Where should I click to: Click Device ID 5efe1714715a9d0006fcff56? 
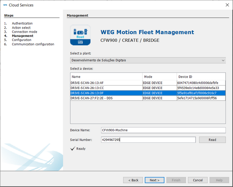197,98
